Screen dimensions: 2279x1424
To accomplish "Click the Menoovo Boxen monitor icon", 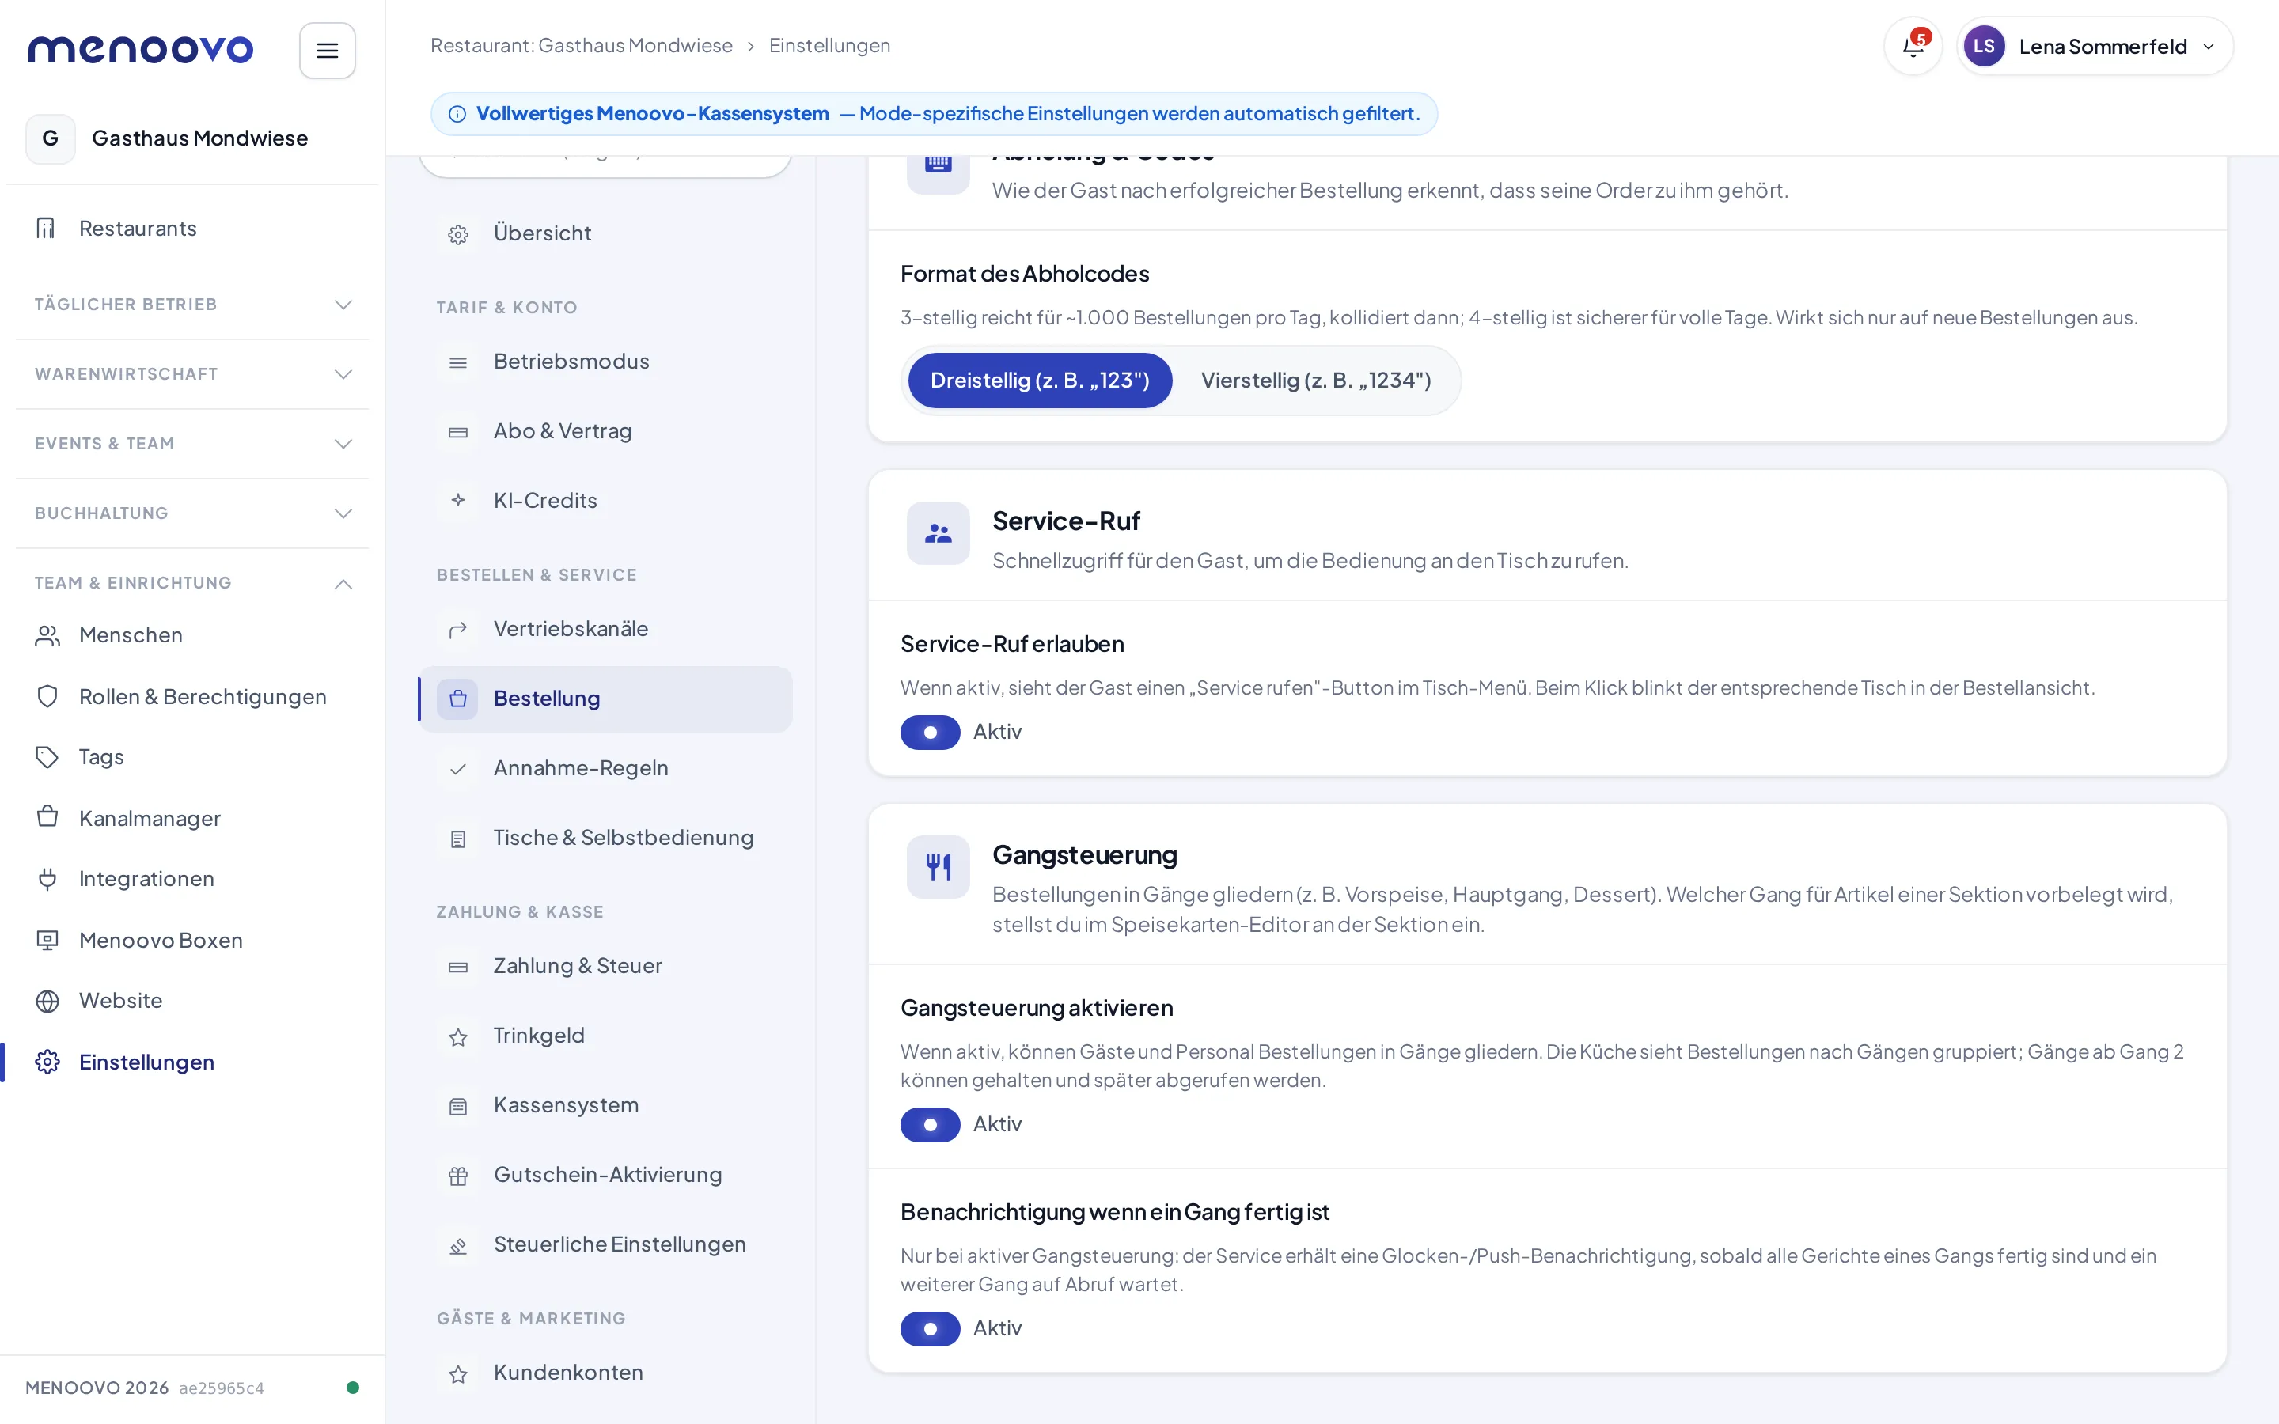I will pyautogui.click(x=47, y=940).
